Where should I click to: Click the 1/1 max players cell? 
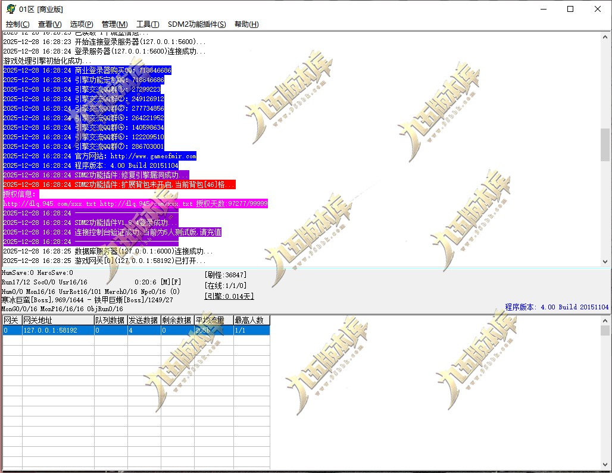point(252,330)
